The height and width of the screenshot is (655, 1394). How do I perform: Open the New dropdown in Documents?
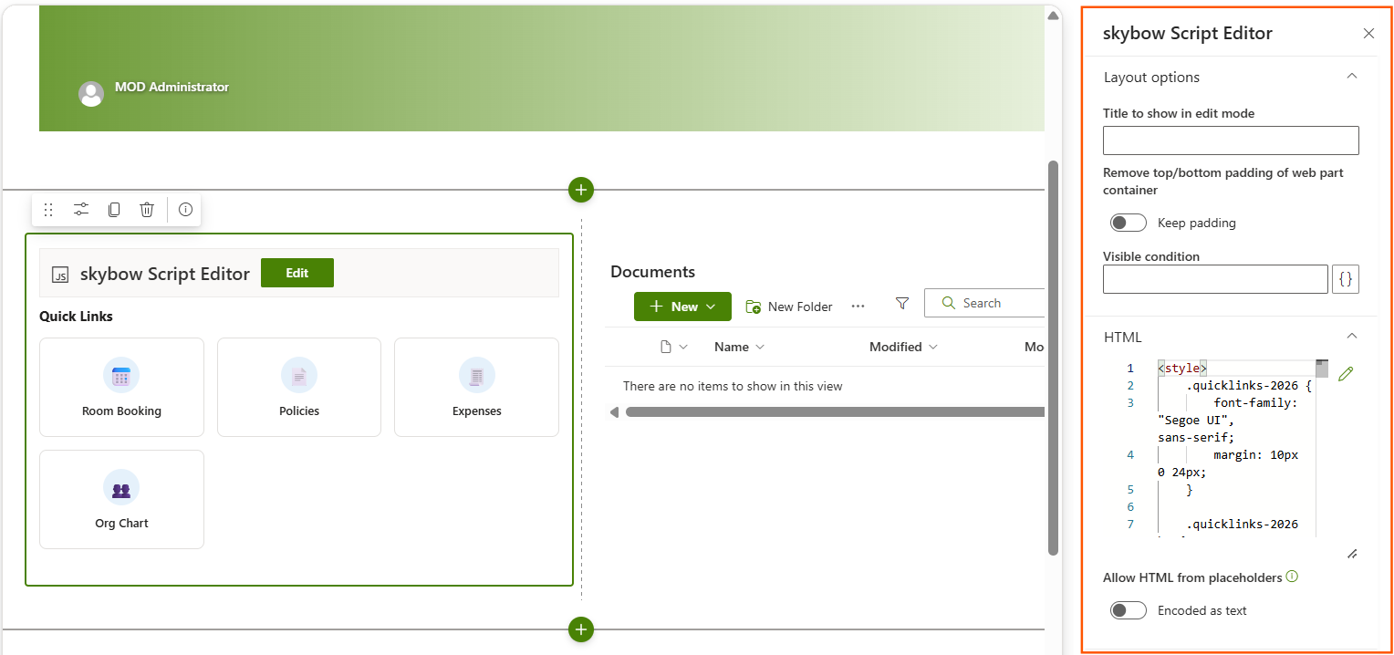pos(682,307)
